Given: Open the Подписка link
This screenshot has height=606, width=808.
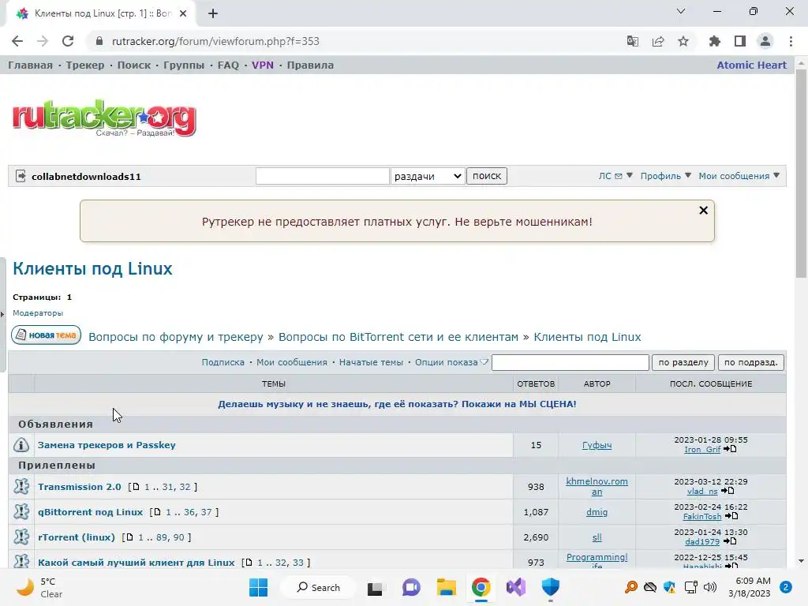Looking at the screenshot, I should click(223, 362).
